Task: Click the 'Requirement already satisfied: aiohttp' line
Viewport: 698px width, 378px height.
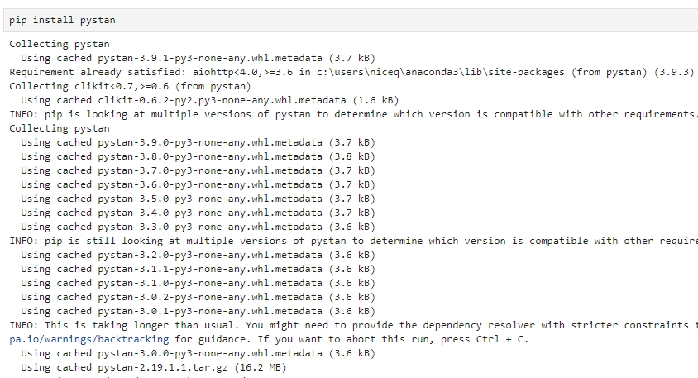Action: 351,72
